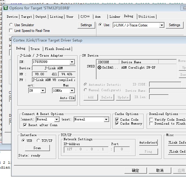Expand the SN 17935099 dropdown
This screenshot has height=177, width=186.
click(x=72, y=62)
